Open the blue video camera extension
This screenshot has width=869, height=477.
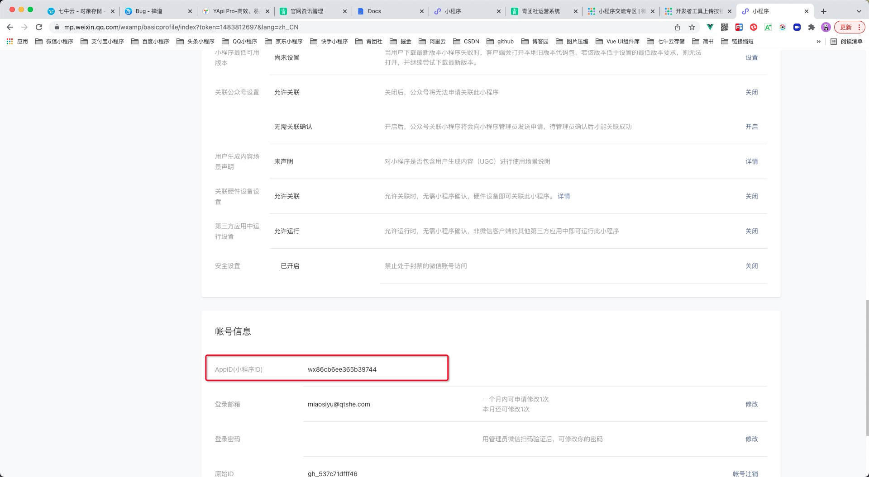(x=797, y=27)
